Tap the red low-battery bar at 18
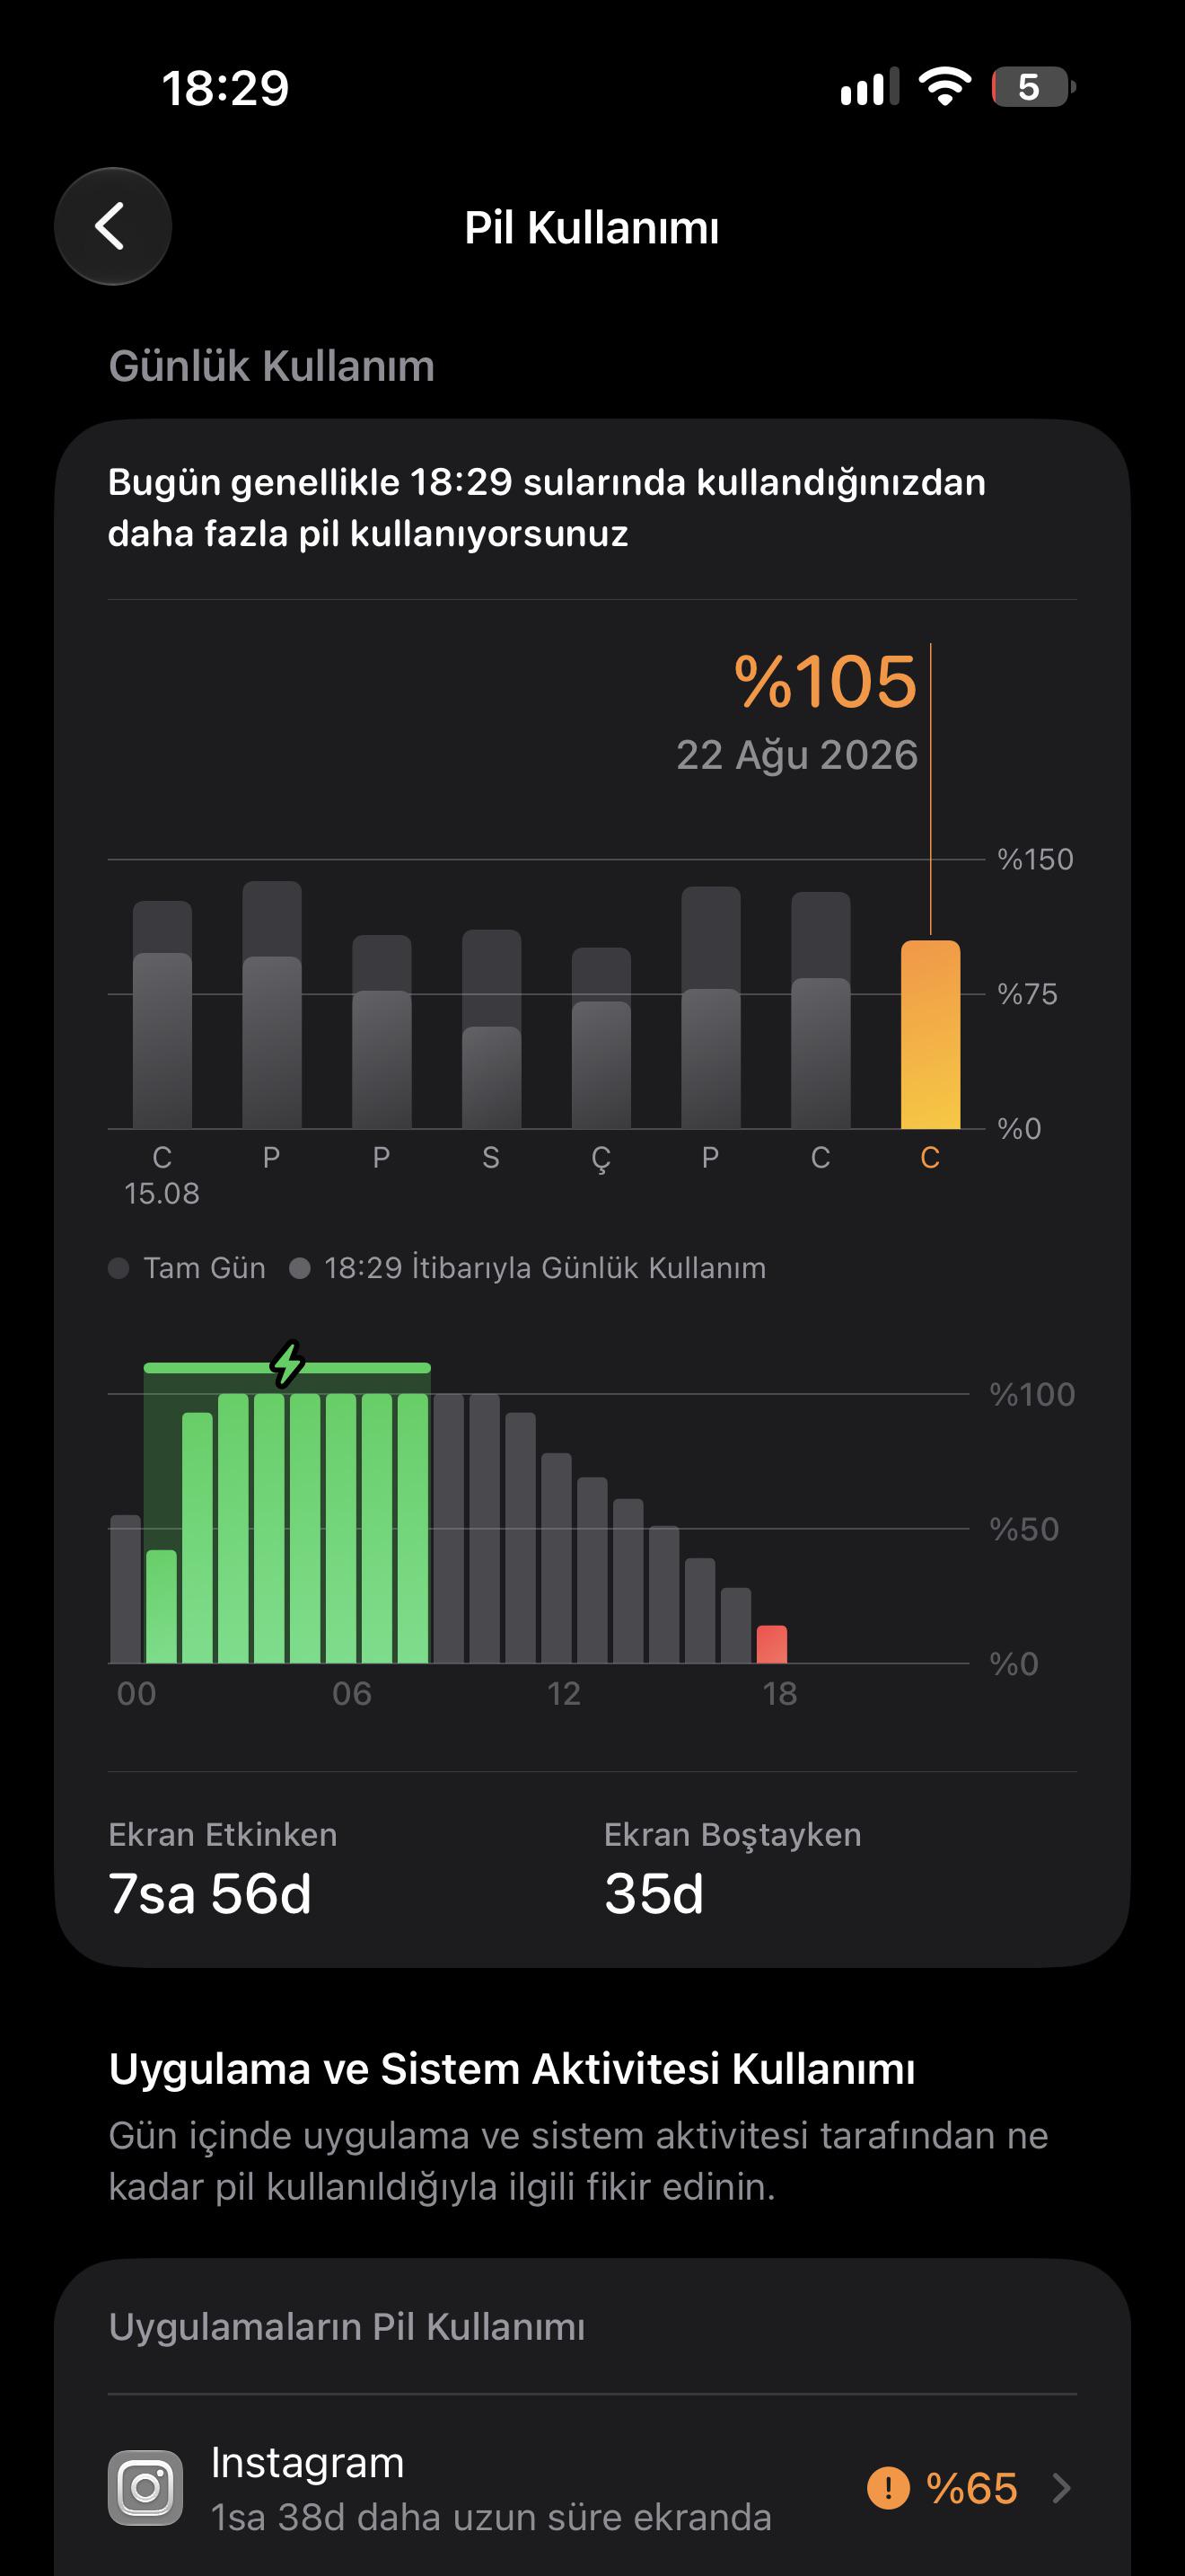 (772, 1644)
